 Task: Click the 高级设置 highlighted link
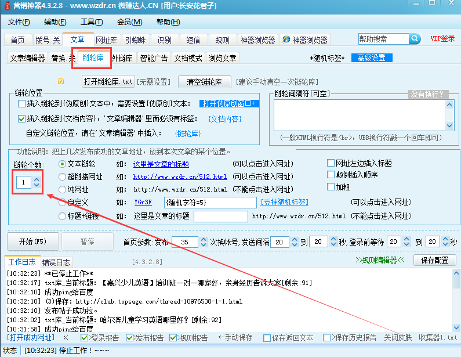pyautogui.click(x=371, y=58)
